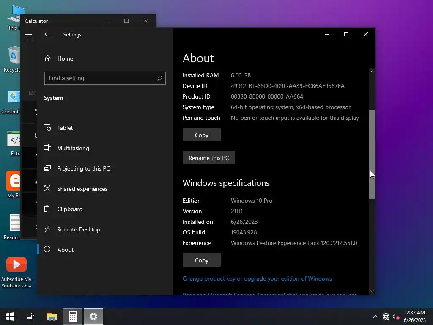Click the About page vertical scrollbar thumb
Screen dimensions: 433x325
point(372,154)
